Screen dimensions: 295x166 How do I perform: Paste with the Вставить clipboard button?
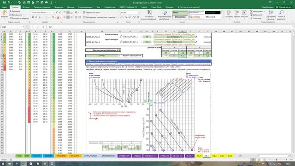pos(5,14)
